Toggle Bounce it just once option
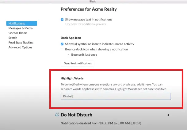The width and height of the screenshot is (187, 130). [68, 55]
